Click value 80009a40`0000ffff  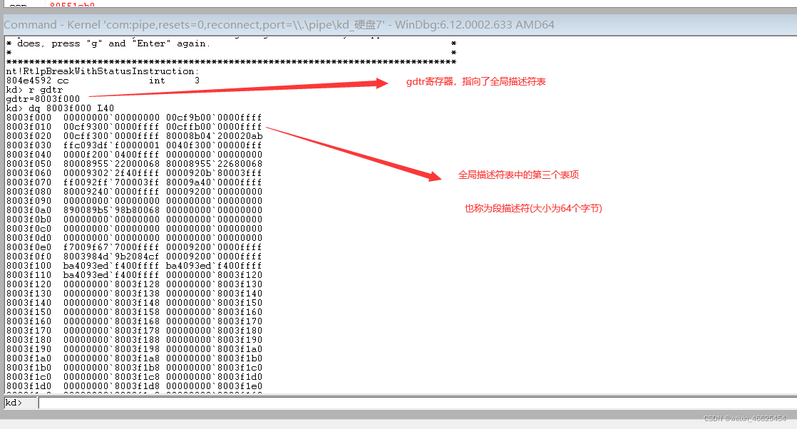click(214, 182)
